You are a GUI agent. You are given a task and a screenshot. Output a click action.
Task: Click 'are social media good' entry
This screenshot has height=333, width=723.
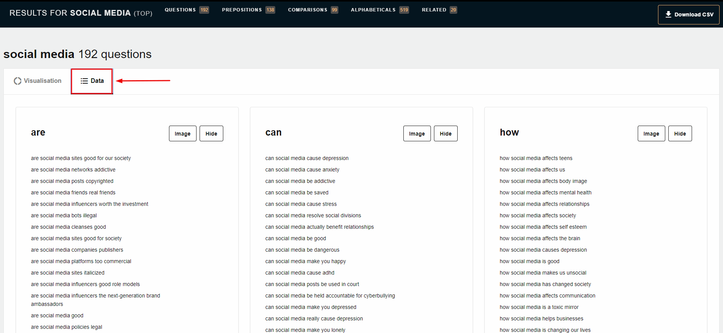(x=57, y=315)
